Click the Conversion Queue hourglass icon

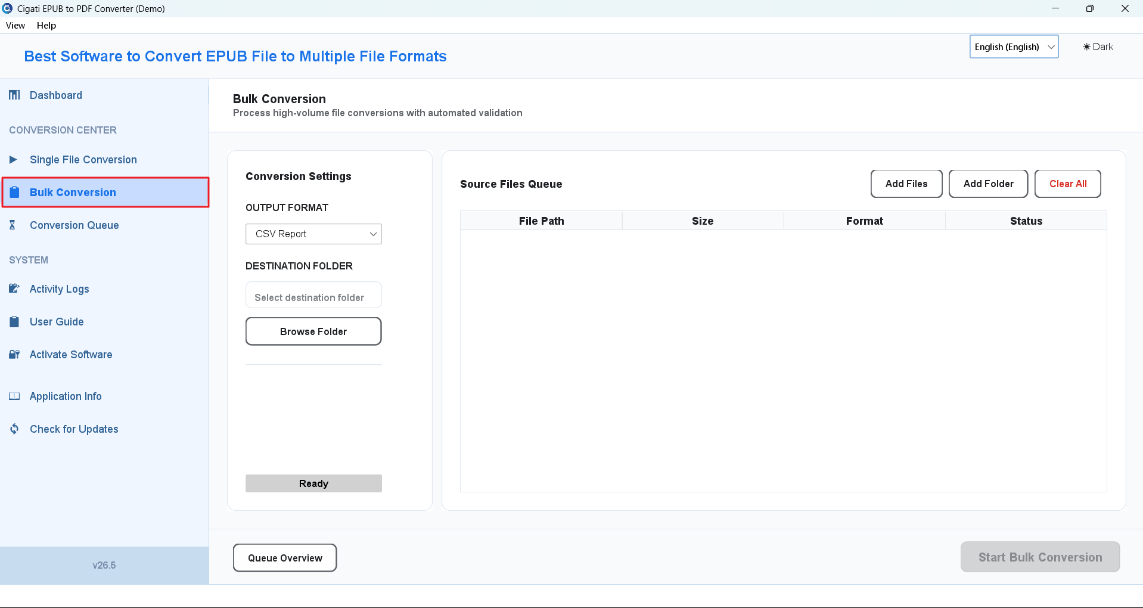[13, 225]
